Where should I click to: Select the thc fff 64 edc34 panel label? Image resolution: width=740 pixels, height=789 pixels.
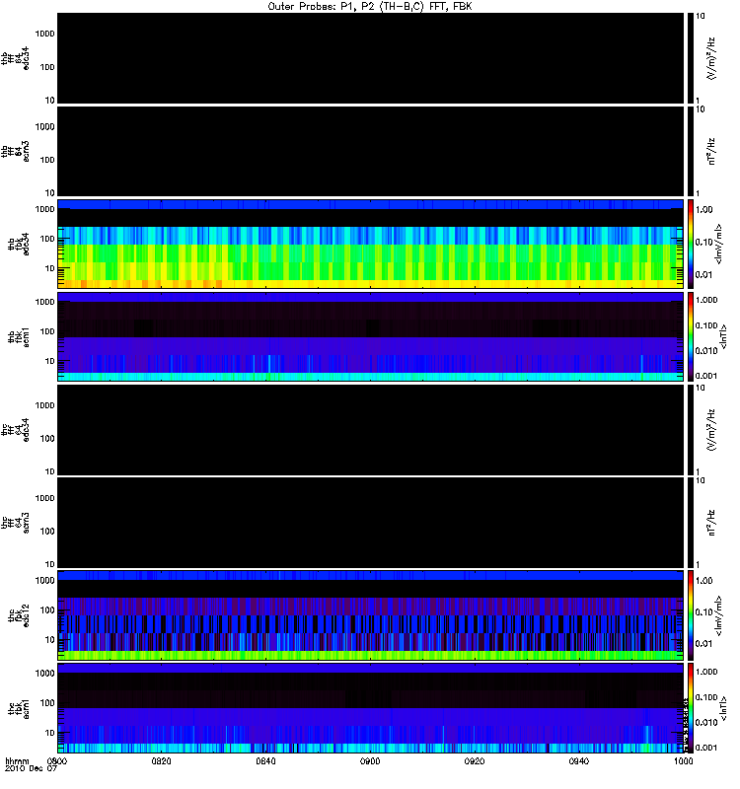pyautogui.click(x=15, y=430)
